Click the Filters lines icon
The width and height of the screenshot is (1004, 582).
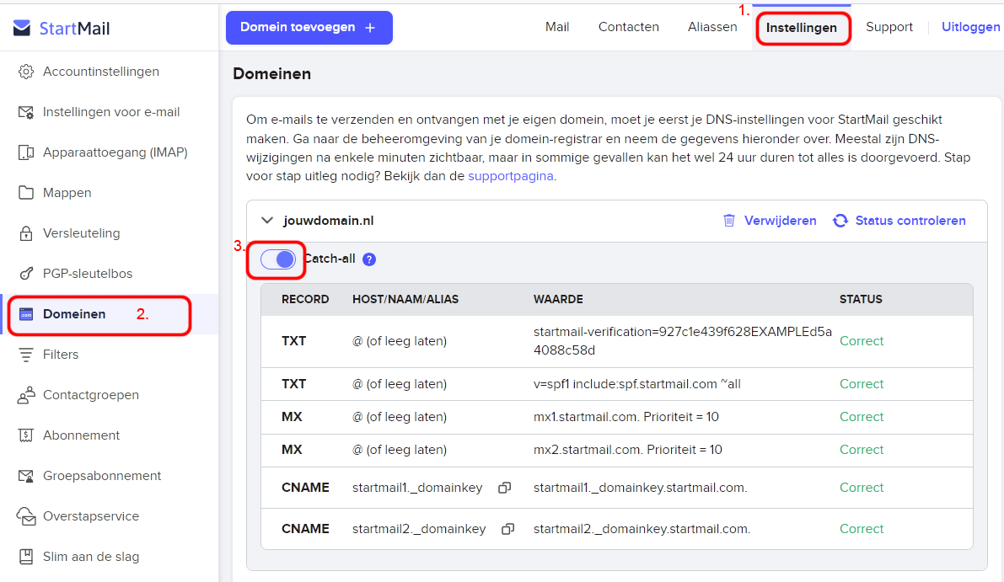25,355
